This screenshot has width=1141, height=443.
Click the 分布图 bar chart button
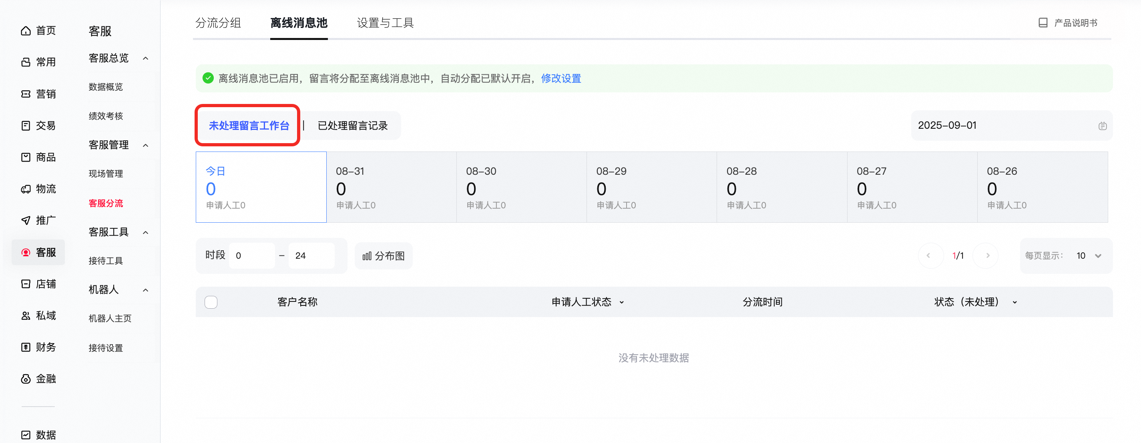pyautogui.click(x=384, y=256)
